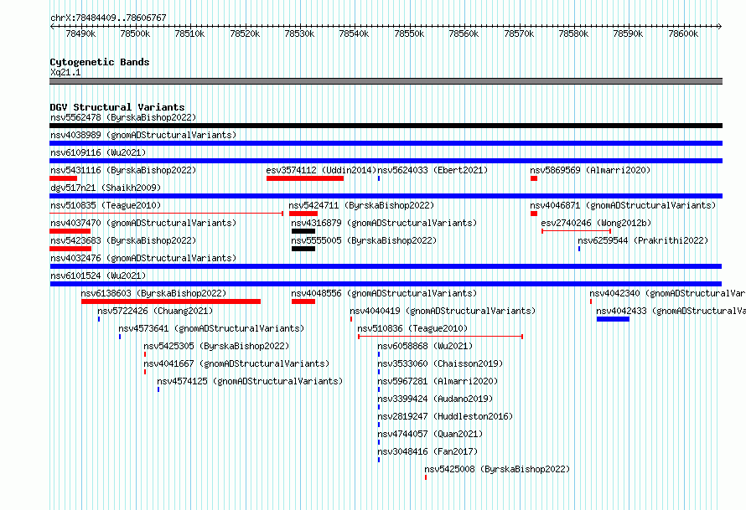
Task: Click the thin red esv2740246 variant line
Action: click(576, 231)
